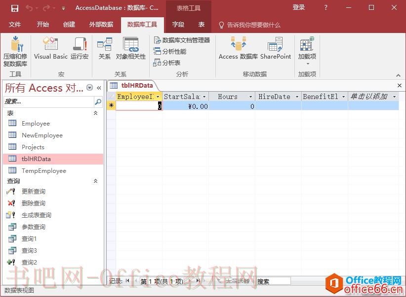Switch to the 字段 (Fields) tab
Viewport: 406px width, 297px height.
point(178,25)
